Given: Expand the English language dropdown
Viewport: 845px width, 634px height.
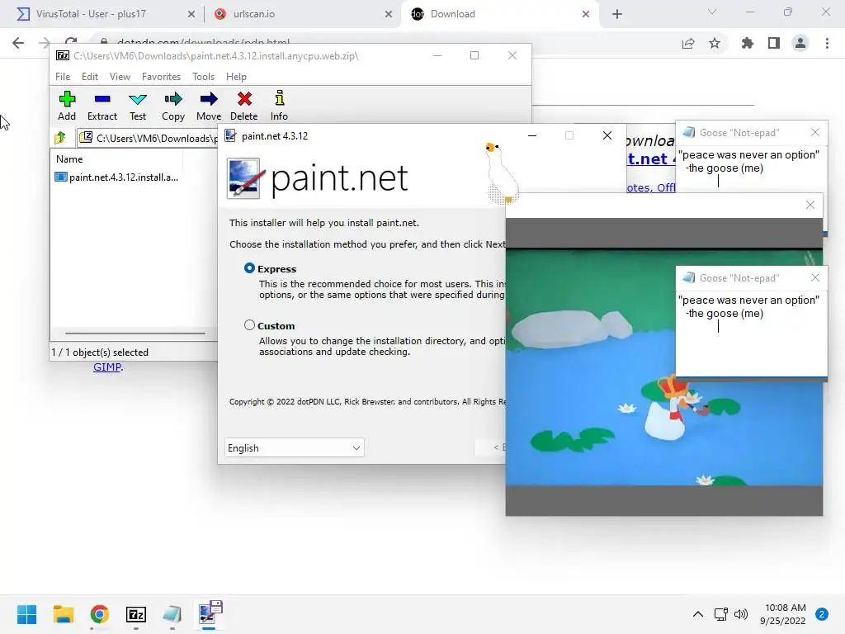Looking at the screenshot, I should [x=295, y=447].
